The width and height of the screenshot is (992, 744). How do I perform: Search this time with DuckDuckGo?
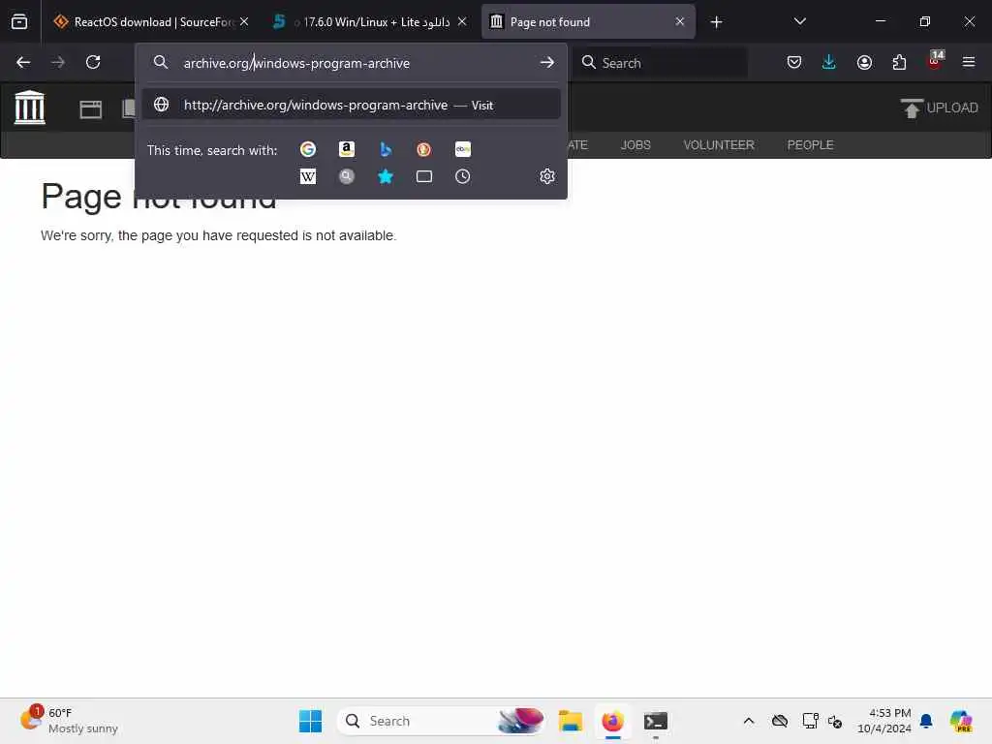point(424,149)
